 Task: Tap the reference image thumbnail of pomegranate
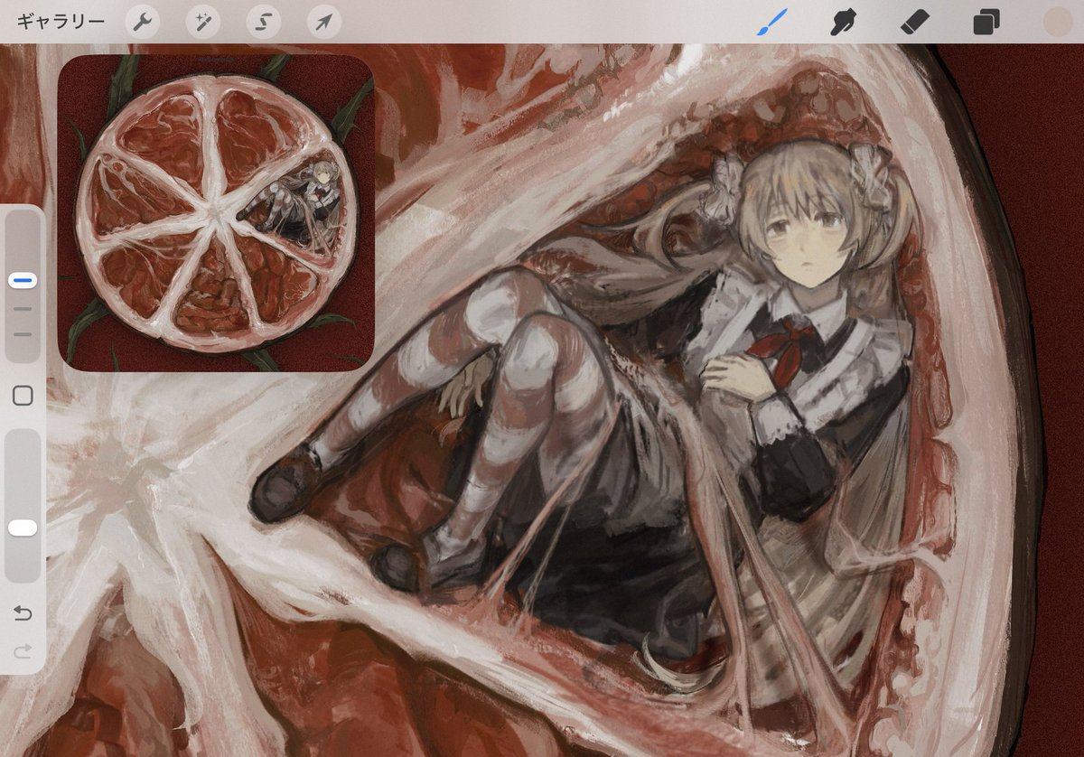[x=216, y=213]
